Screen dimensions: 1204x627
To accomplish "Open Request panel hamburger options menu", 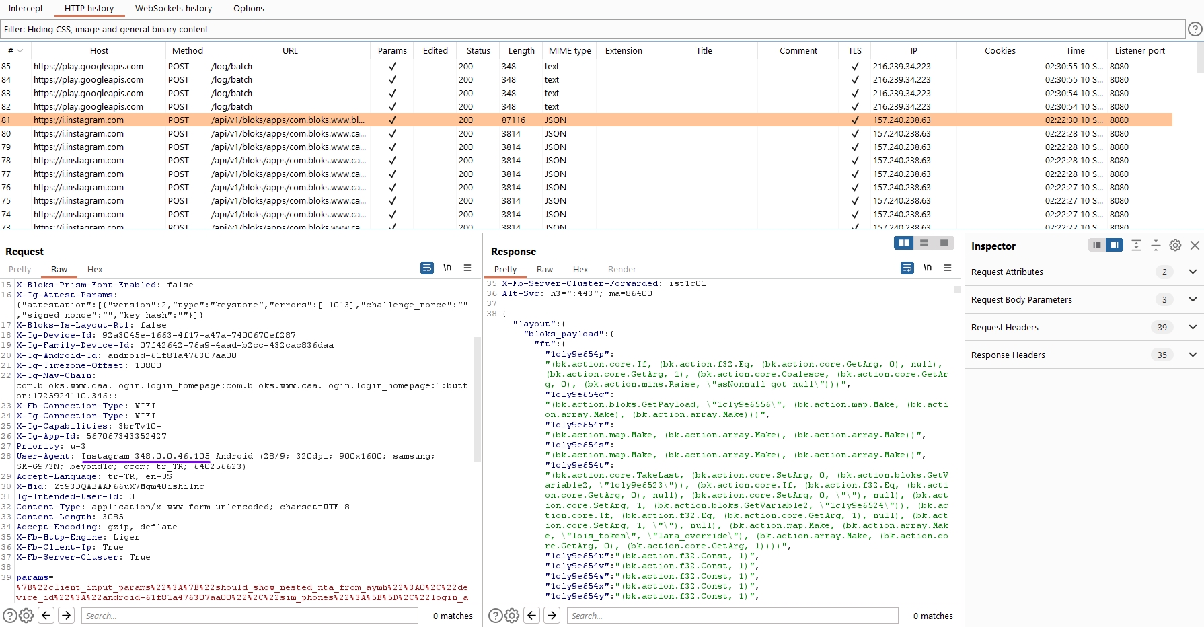I will pyautogui.click(x=467, y=268).
